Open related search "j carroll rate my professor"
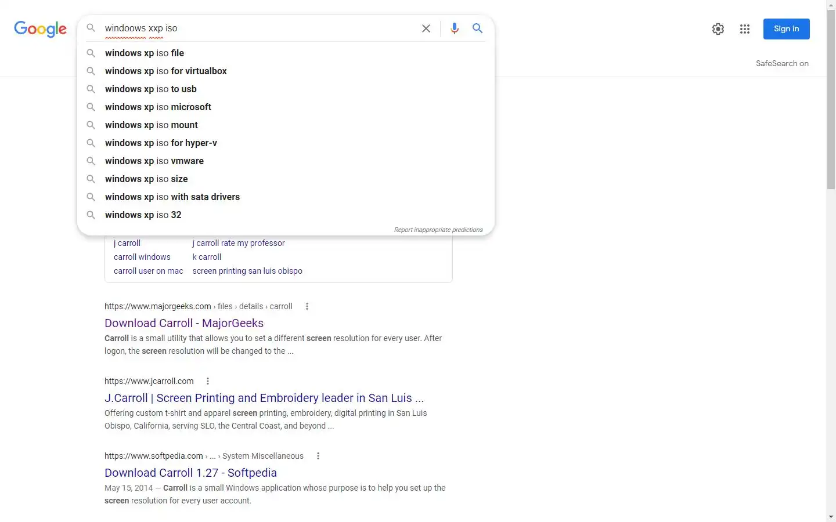The height and width of the screenshot is (522, 836). pos(239,243)
